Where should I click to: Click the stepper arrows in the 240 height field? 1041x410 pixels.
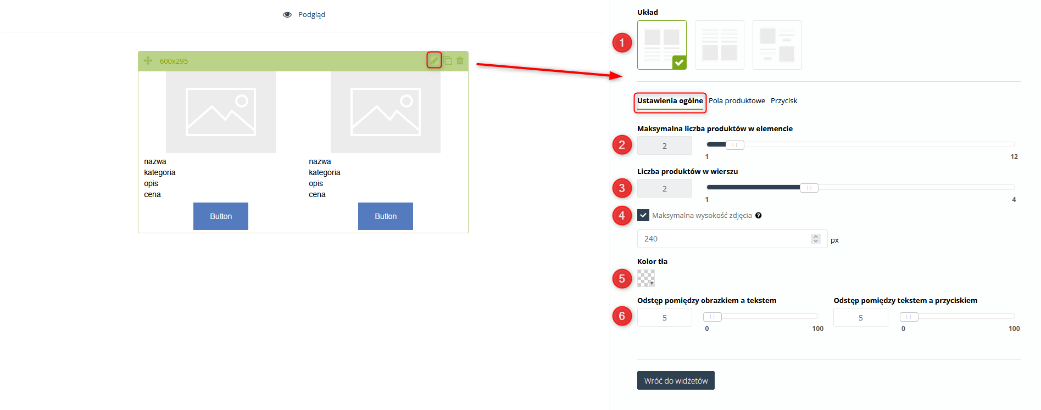point(815,239)
